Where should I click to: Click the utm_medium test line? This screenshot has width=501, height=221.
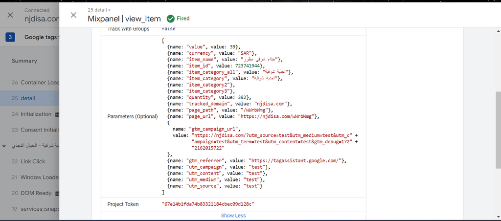tap(216, 180)
